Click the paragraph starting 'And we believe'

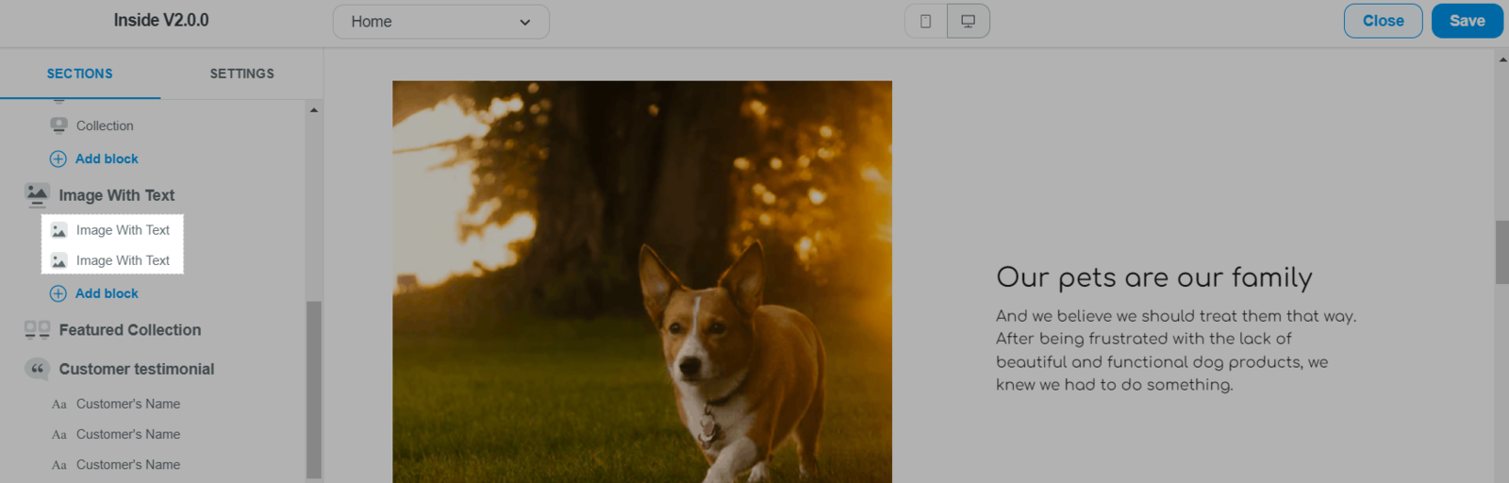(1176, 350)
